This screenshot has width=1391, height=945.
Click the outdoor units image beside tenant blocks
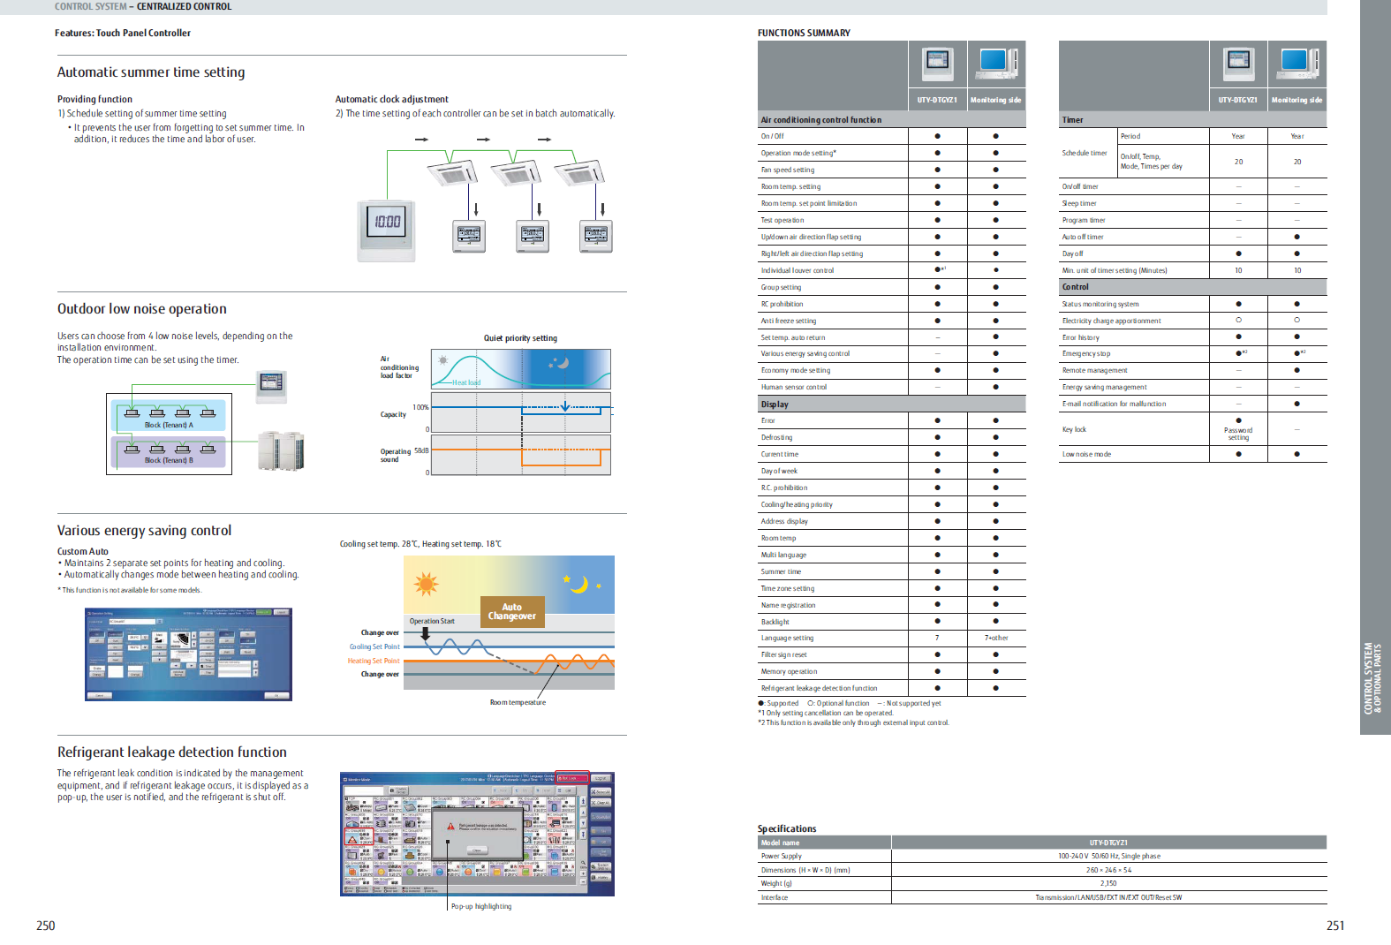tap(281, 450)
